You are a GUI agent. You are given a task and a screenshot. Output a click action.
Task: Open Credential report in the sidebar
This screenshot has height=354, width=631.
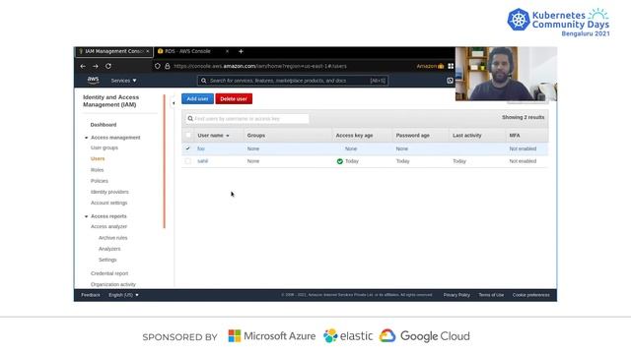coord(109,273)
